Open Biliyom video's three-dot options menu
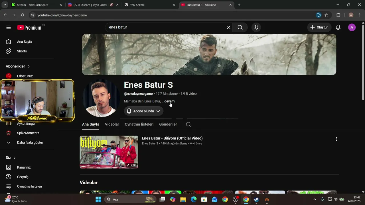The image size is (365, 205). 336,139
